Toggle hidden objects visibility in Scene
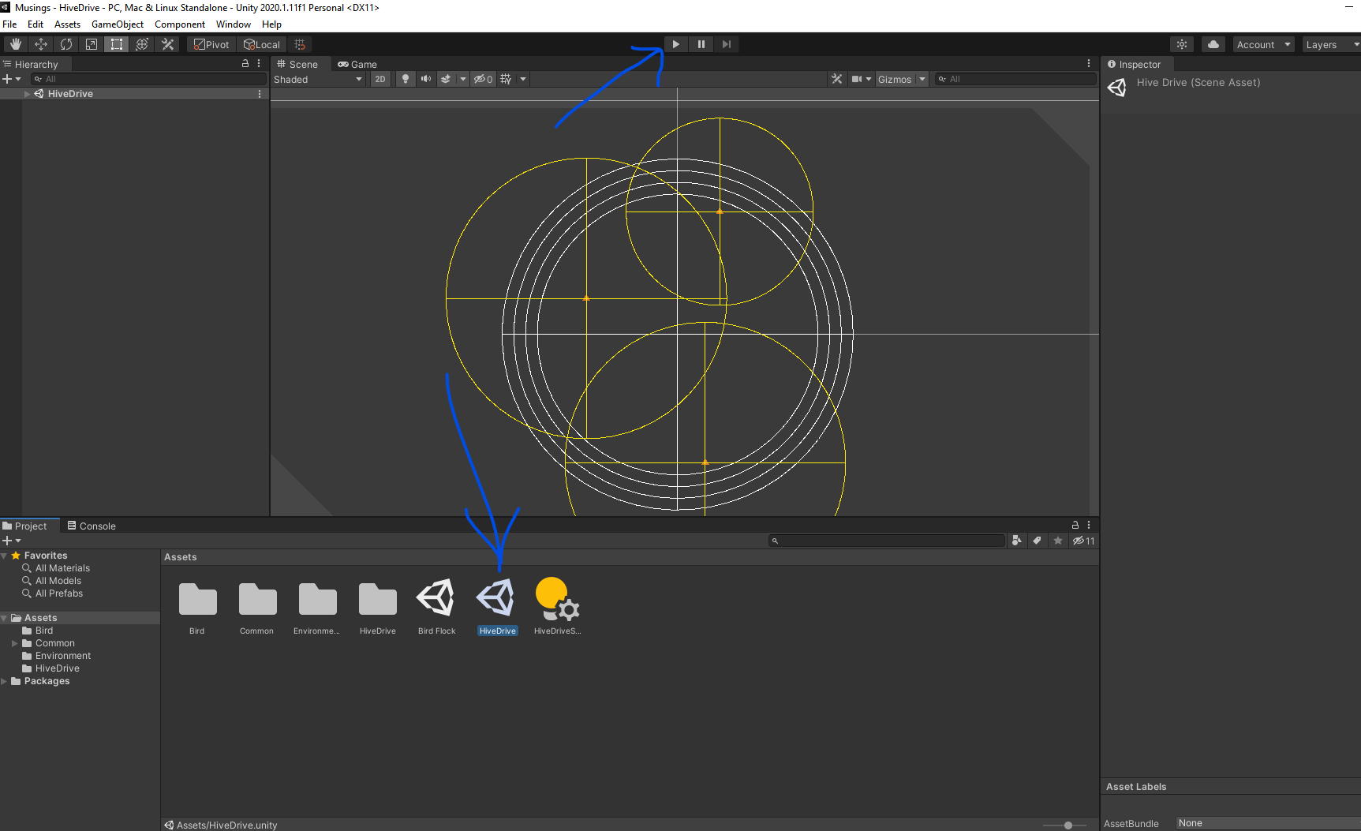Viewport: 1361px width, 831px height. pos(483,79)
